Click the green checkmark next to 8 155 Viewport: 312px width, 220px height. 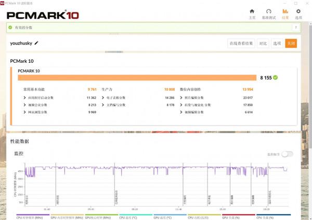(276, 77)
